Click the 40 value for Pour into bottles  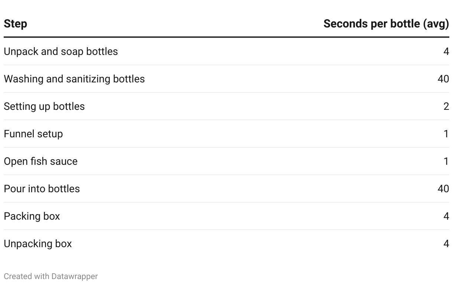coord(443,189)
